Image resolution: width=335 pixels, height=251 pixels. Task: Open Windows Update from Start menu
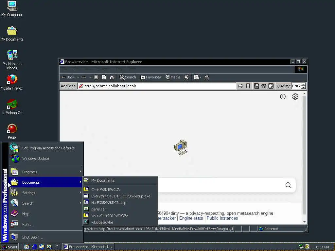pos(46,159)
